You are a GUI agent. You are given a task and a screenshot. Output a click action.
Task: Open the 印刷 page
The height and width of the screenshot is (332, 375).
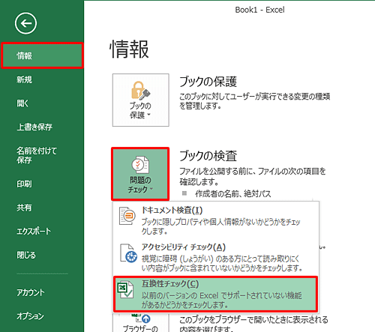point(24,184)
